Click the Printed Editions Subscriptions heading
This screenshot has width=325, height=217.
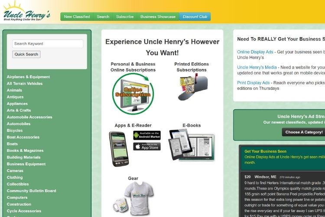tap(192, 67)
